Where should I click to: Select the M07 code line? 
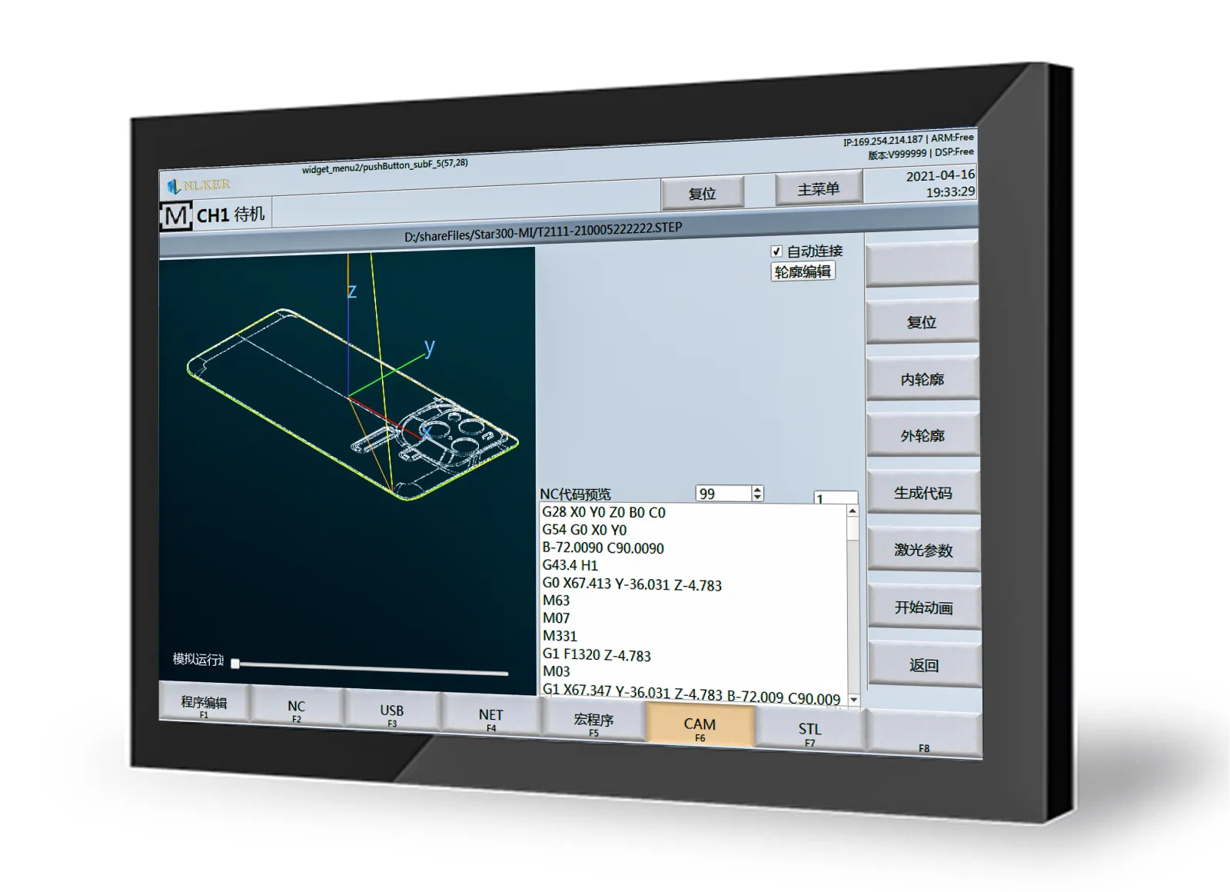coord(556,618)
